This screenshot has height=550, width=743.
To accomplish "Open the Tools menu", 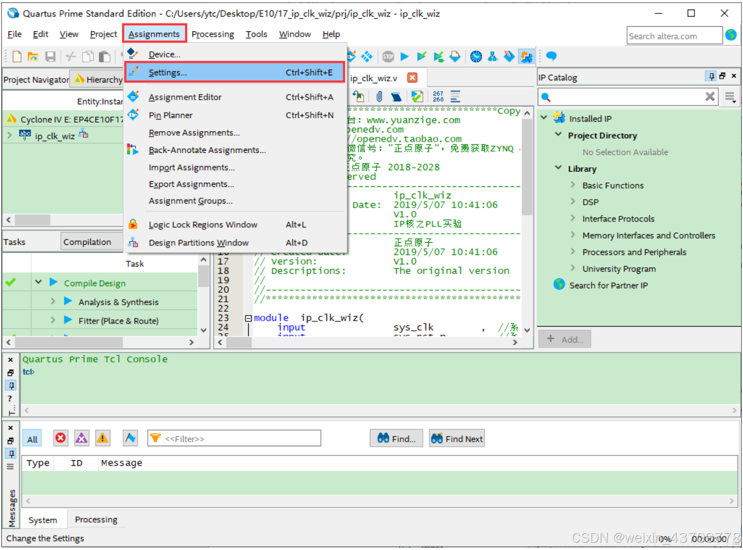I will pyautogui.click(x=257, y=34).
